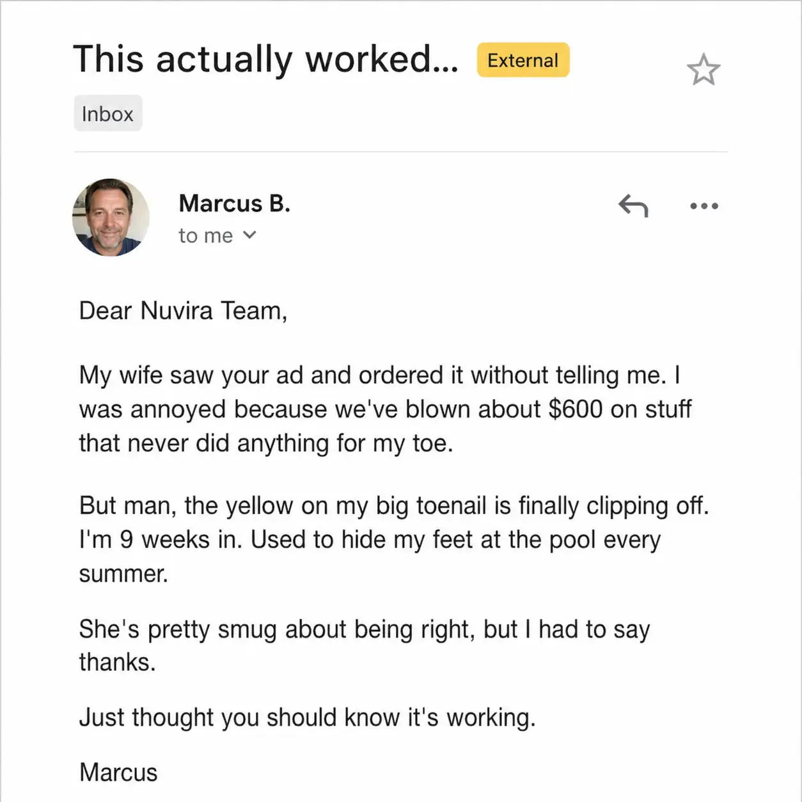Click Marcus B.'s profile photo

pos(111,217)
